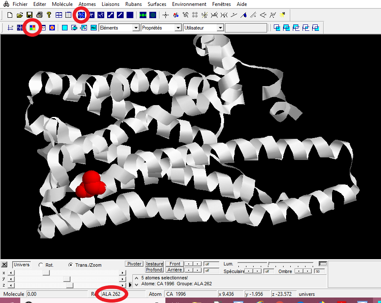Expand the Utilisateur dropdown
Viewport: 381px width, 303px height.
coord(220,28)
